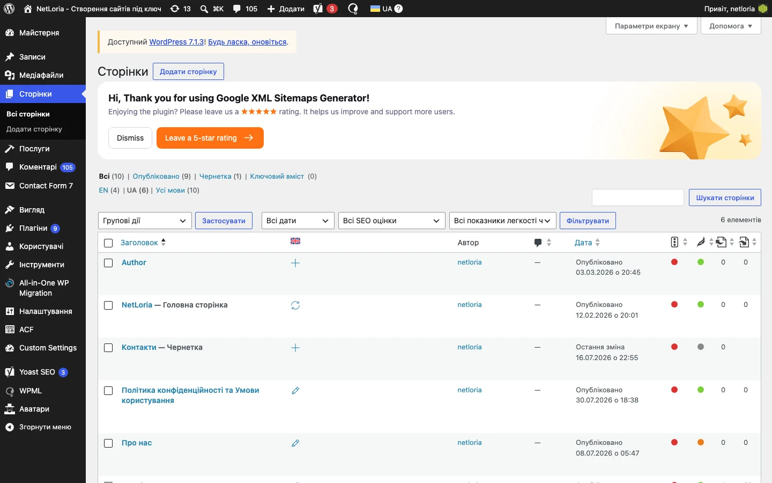Viewport: 772px width, 483px height.
Task: Click the page search input field
Action: [x=638, y=197]
